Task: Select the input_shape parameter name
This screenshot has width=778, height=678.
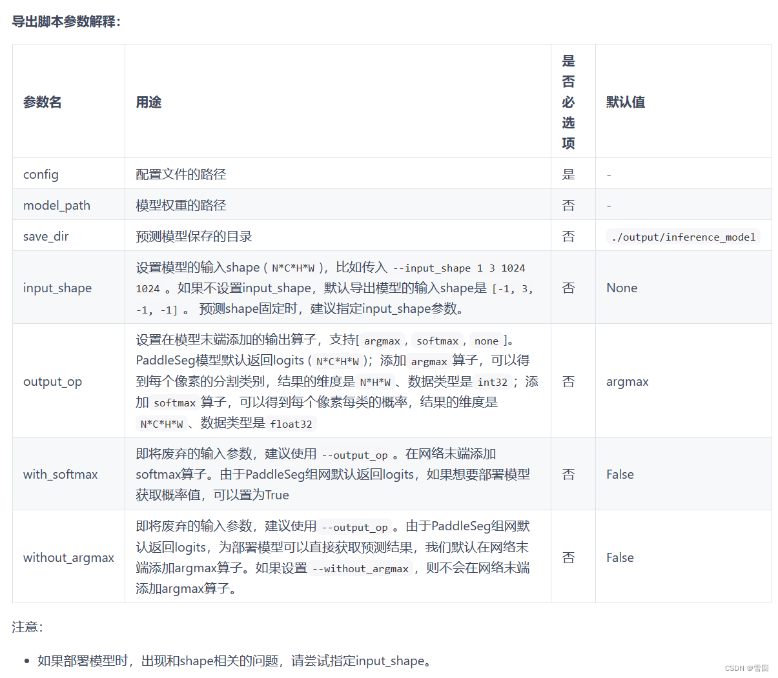Action: (x=57, y=288)
